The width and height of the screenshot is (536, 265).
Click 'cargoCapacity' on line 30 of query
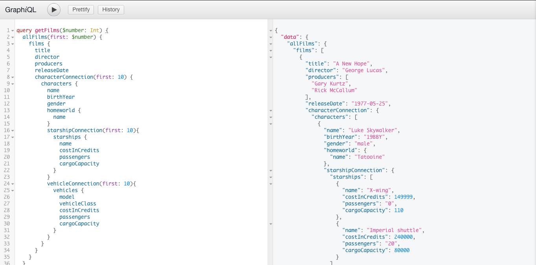point(79,223)
